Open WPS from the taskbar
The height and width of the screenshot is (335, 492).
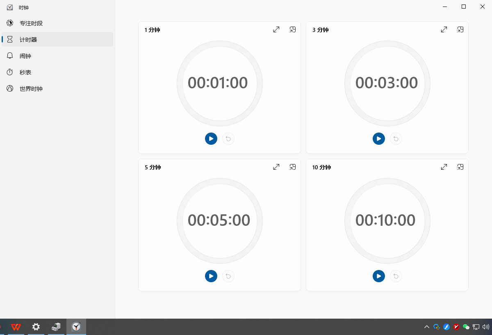(16, 327)
